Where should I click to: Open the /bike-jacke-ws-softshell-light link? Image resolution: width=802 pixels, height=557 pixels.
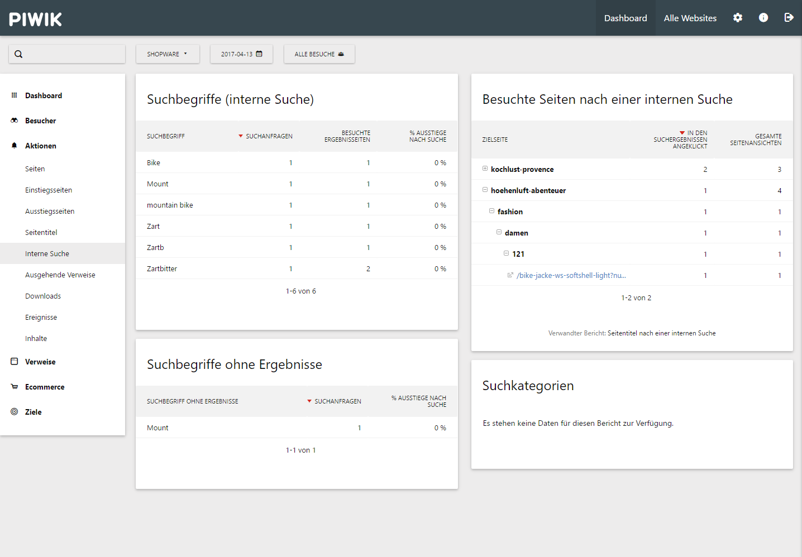(571, 275)
